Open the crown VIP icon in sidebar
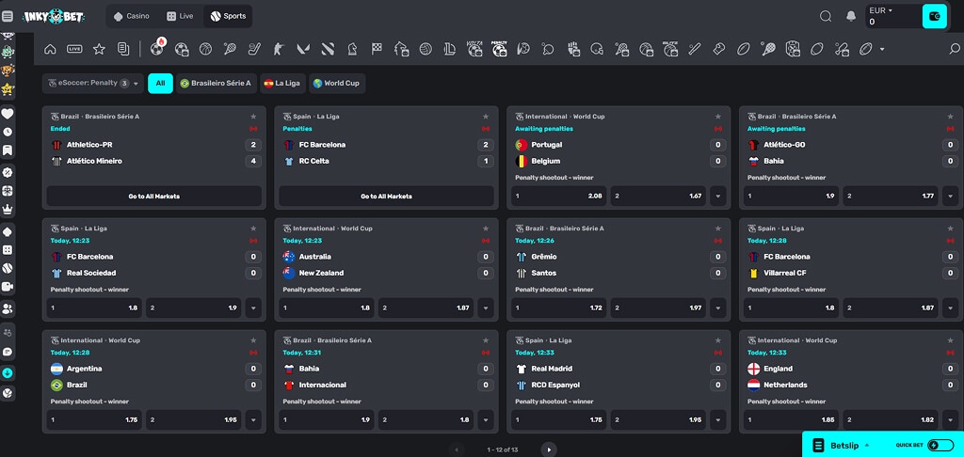 coord(8,209)
